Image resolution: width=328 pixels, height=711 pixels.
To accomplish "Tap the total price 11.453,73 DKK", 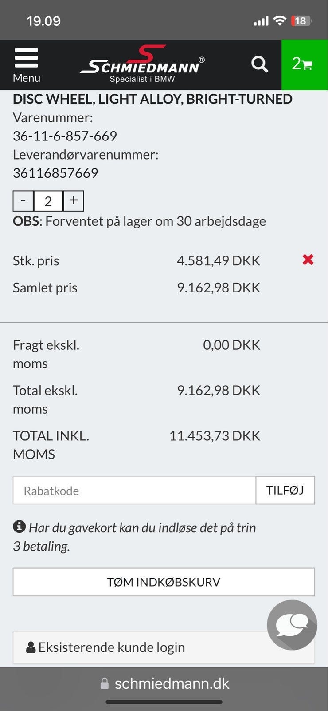I will [215, 436].
